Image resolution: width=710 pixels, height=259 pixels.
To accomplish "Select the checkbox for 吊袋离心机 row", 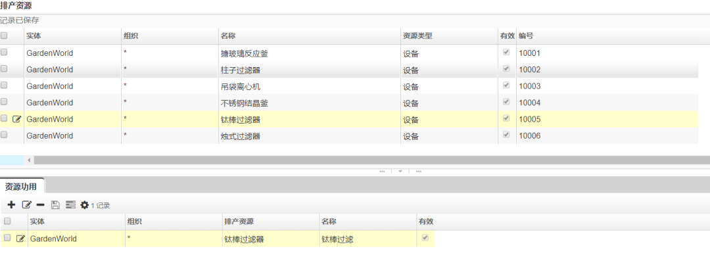I will pos(4,85).
